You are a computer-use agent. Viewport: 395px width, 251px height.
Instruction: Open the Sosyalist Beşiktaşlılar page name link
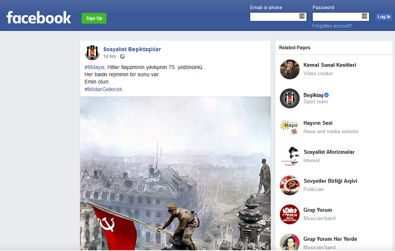pyautogui.click(x=132, y=49)
